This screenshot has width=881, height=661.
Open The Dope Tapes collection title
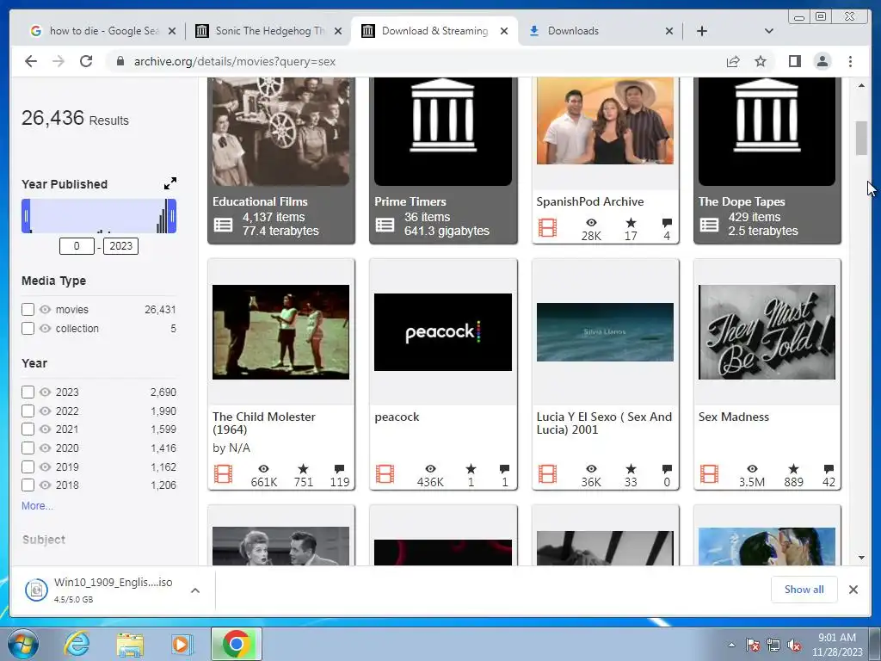pos(742,201)
